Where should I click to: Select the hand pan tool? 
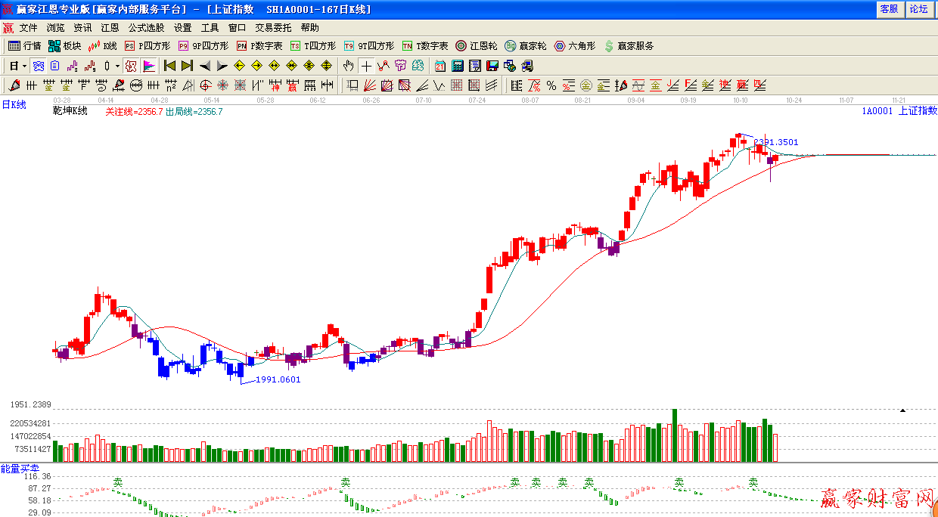349,66
